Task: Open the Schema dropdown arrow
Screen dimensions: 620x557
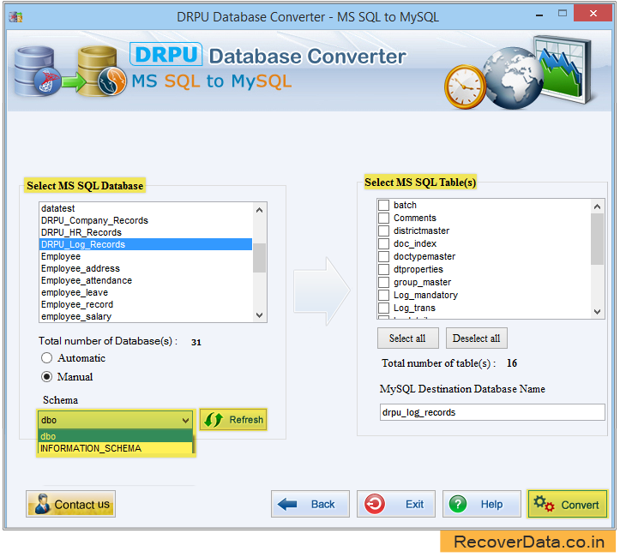Action: [x=185, y=420]
